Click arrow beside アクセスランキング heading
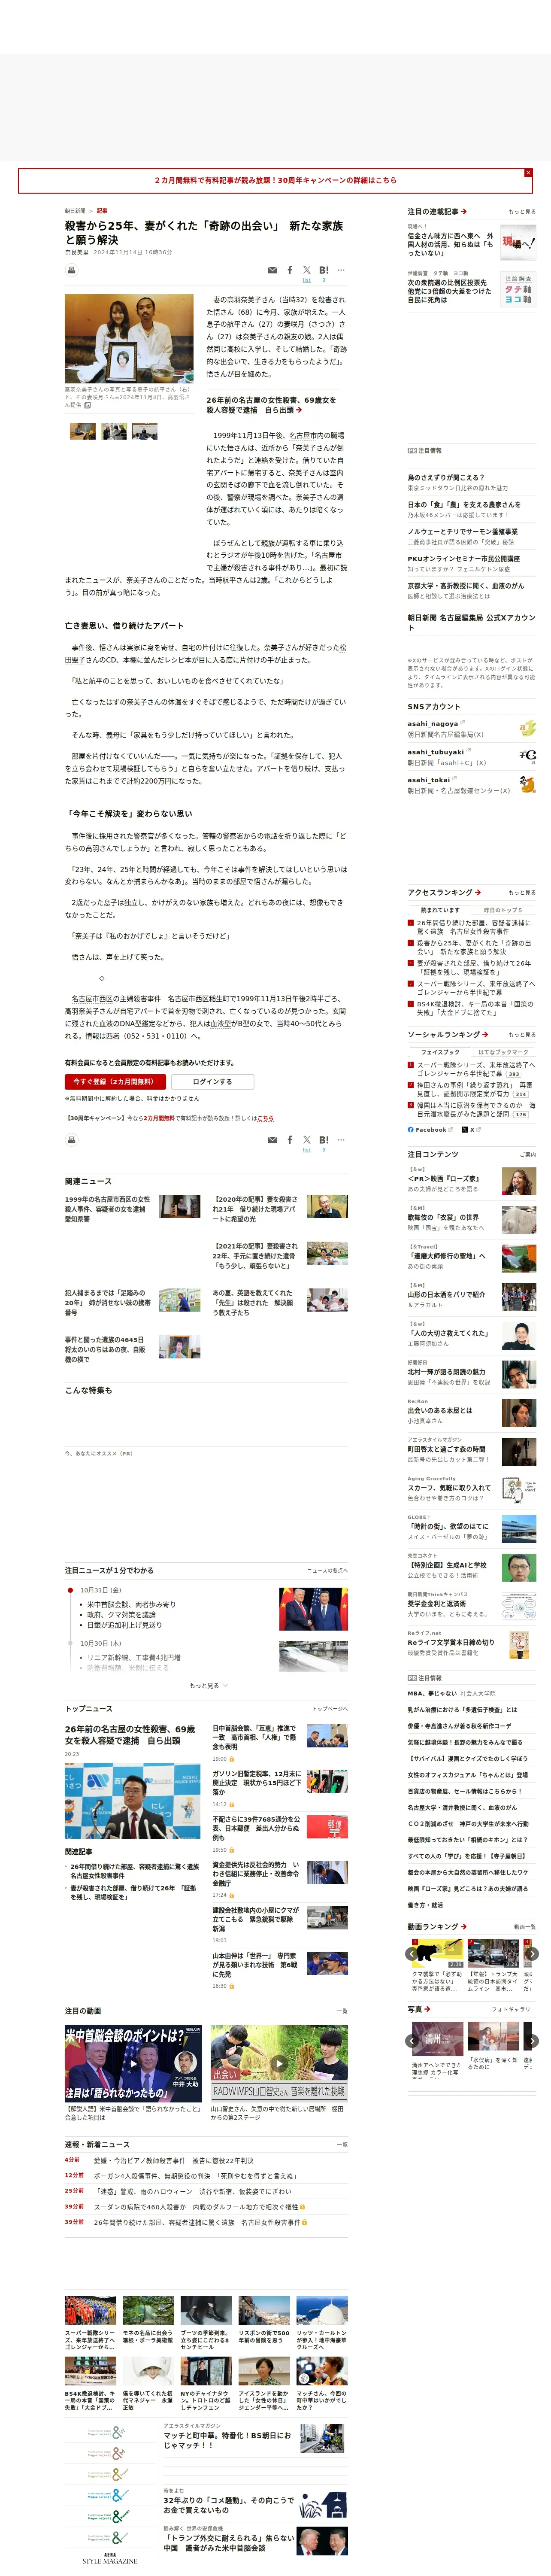This screenshot has height=2576, width=551. (478, 892)
